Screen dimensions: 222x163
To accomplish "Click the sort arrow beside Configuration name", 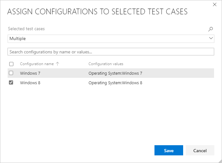I will pos(57,64).
